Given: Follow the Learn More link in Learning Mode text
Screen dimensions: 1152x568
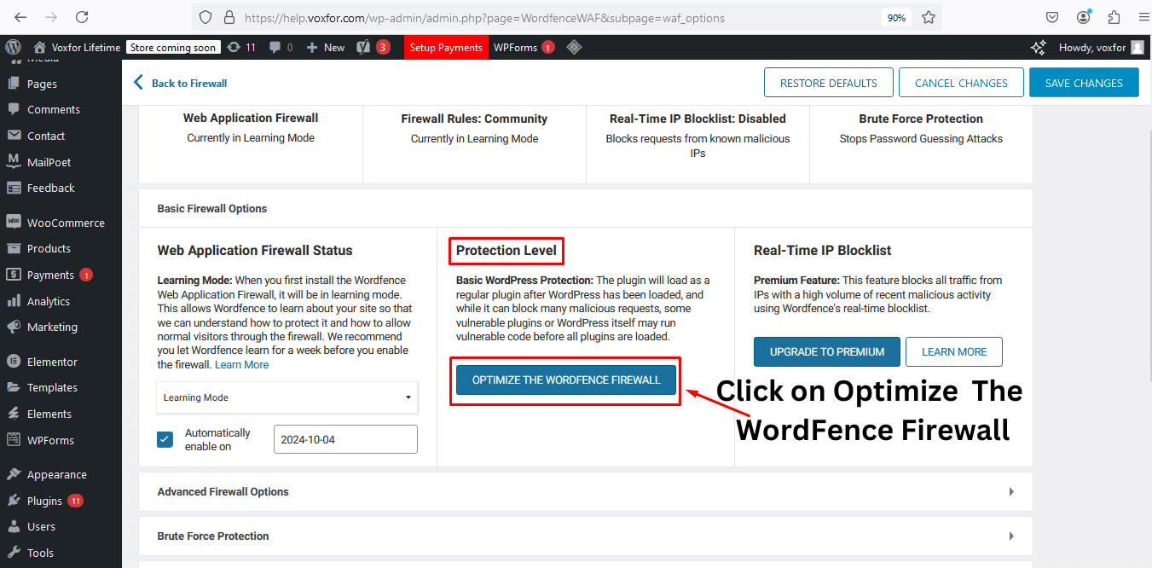Looking at the screenshot, I should [241, 364].
